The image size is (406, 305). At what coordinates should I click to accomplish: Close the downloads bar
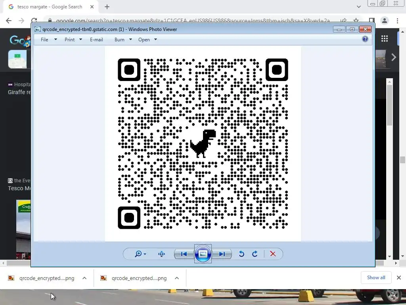click(x=399, y=278)
